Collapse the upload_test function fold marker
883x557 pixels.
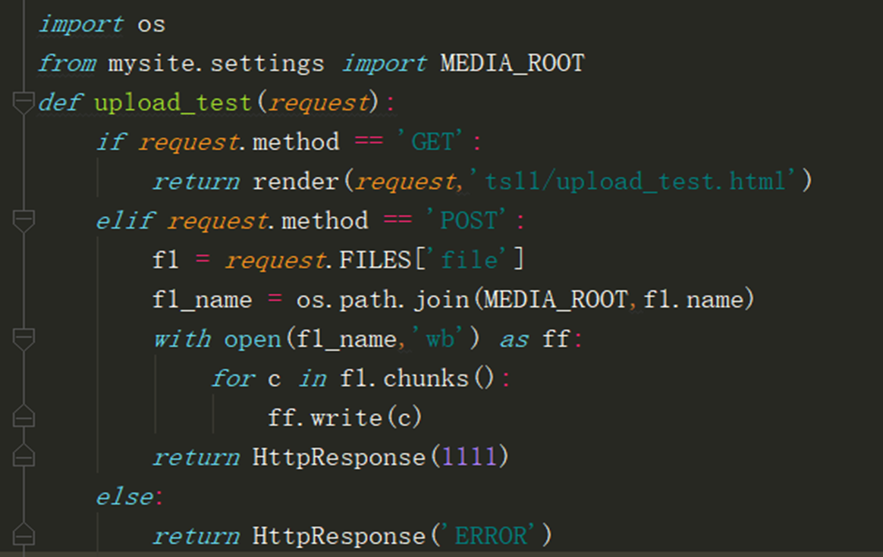[23, 103]
